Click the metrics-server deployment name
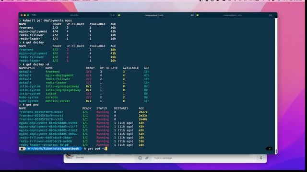 (x=58, y=101)
